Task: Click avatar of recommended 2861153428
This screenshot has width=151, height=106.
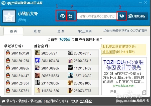Action: (38, 60)
